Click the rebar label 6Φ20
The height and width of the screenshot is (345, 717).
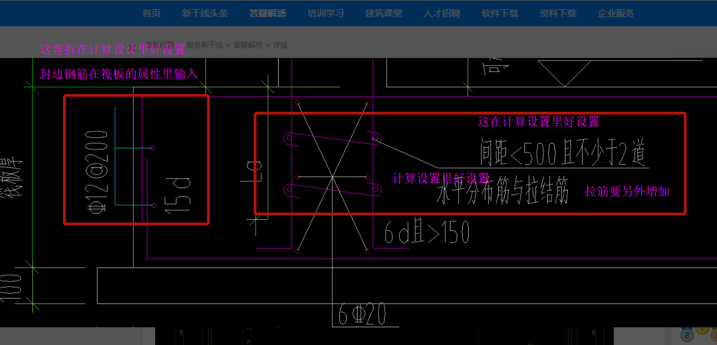(x=362, y=314)
